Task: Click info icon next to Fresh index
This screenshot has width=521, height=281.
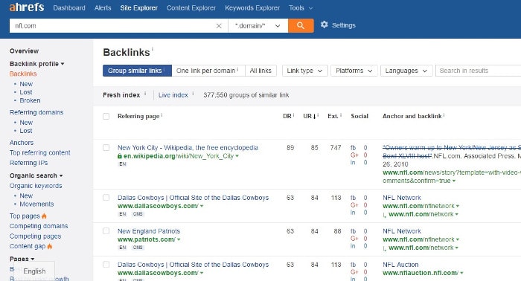Action: [145, 94]
